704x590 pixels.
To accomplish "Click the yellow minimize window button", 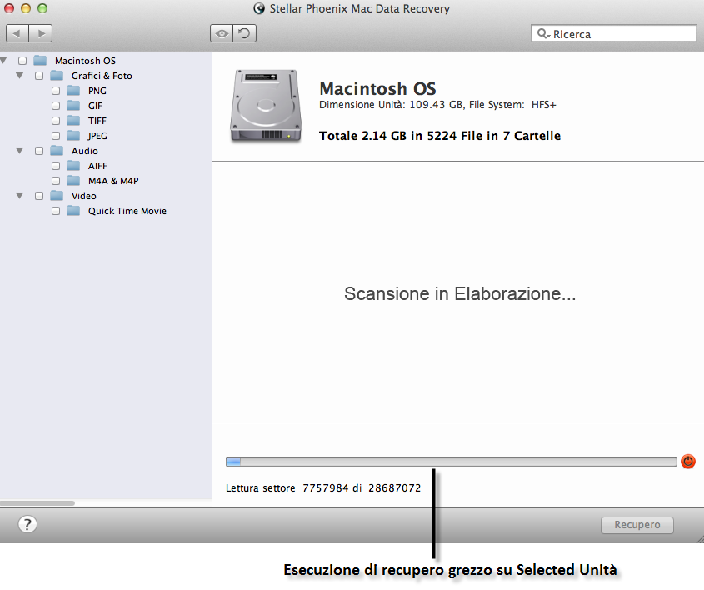I will click(x=26, y=8).
